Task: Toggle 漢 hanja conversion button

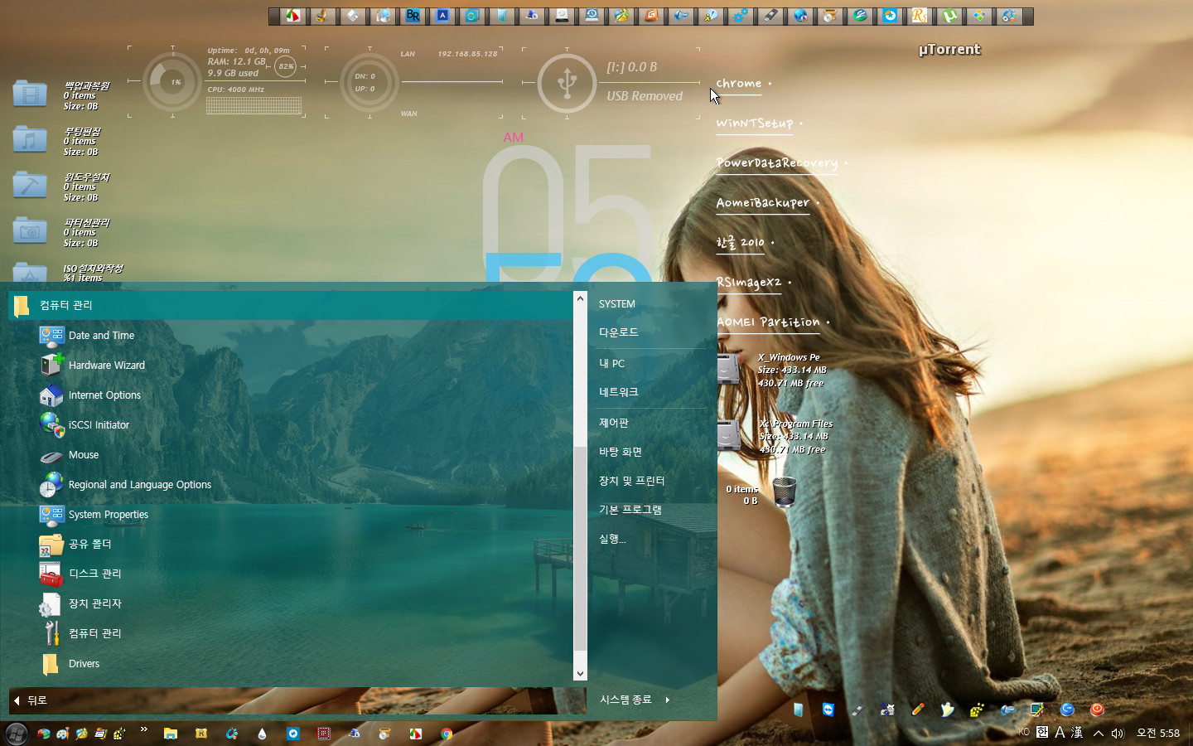Action: click(1077, 733)
